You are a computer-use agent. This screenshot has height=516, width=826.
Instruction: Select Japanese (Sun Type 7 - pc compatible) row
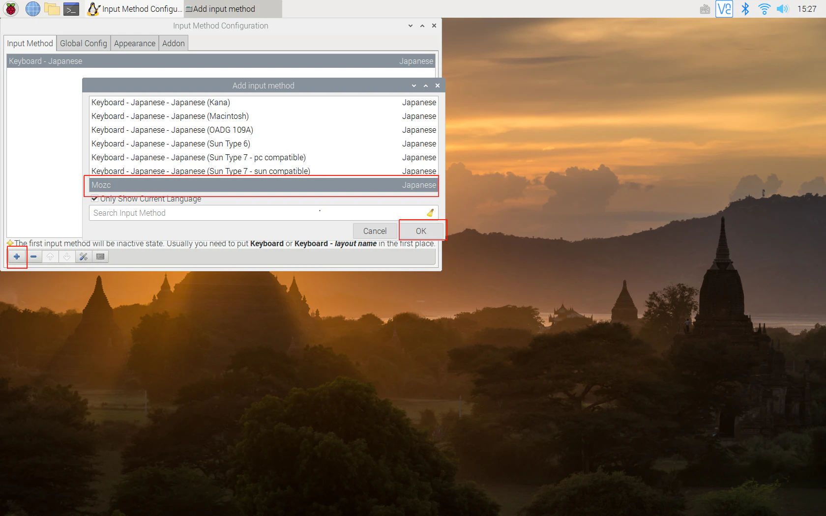tap(263, 157)
